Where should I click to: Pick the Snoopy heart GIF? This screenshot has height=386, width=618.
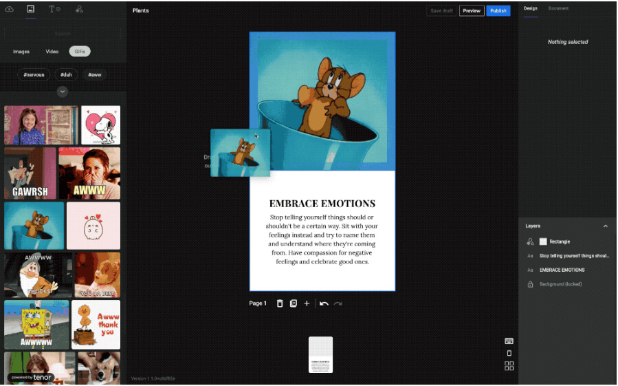[x=101, y=125]
